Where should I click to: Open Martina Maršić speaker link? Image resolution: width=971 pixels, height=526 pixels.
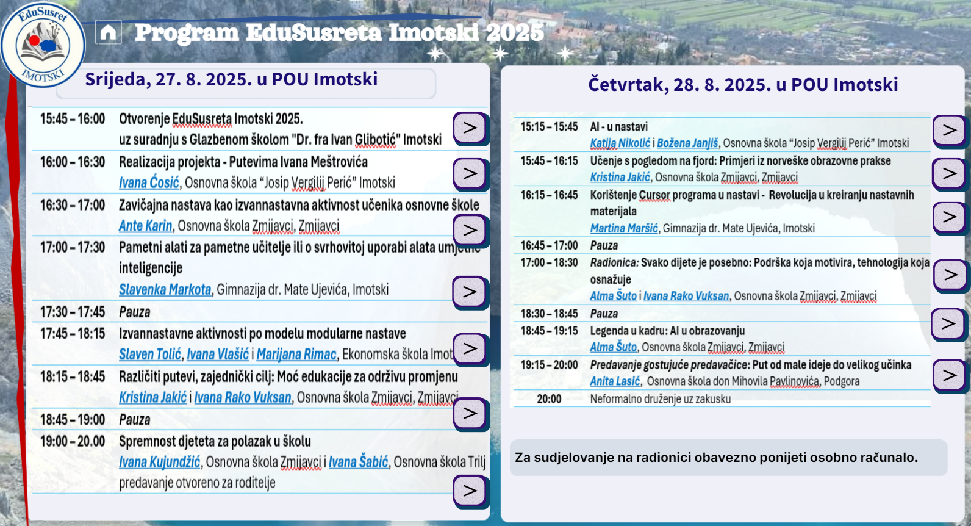pos(624,228)
